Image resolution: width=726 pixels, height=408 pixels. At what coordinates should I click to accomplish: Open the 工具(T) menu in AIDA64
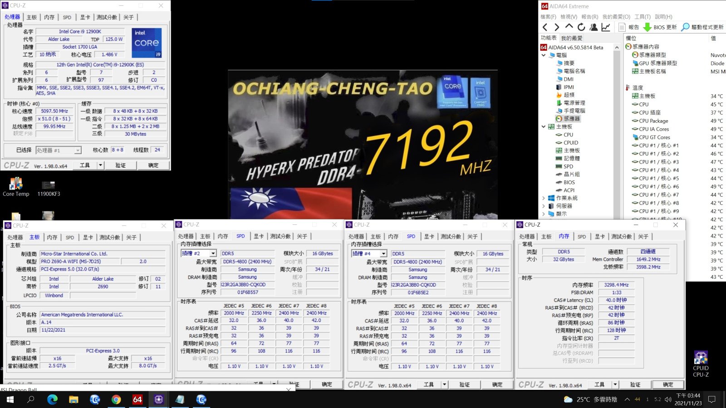(642, 17)
